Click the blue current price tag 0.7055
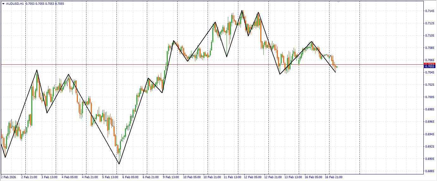 coord(430,67)
